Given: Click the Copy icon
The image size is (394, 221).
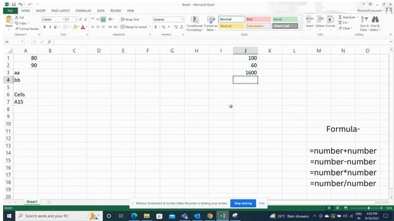Looking at the screenshot, I should point(17,23).
